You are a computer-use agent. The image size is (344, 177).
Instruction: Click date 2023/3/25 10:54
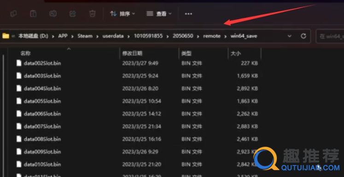click(142, 101)
